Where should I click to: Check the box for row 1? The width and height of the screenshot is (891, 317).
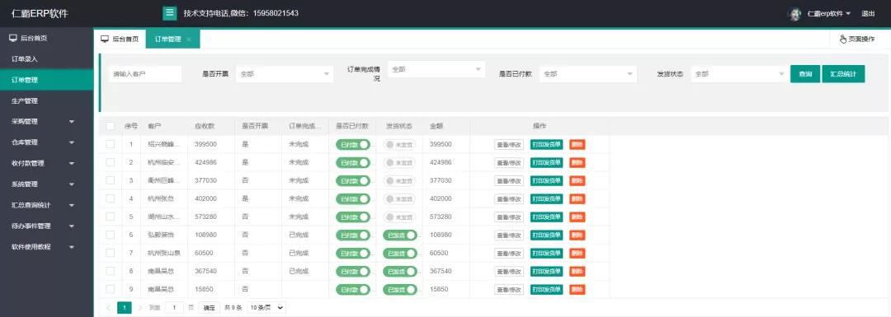coord(111,144)
